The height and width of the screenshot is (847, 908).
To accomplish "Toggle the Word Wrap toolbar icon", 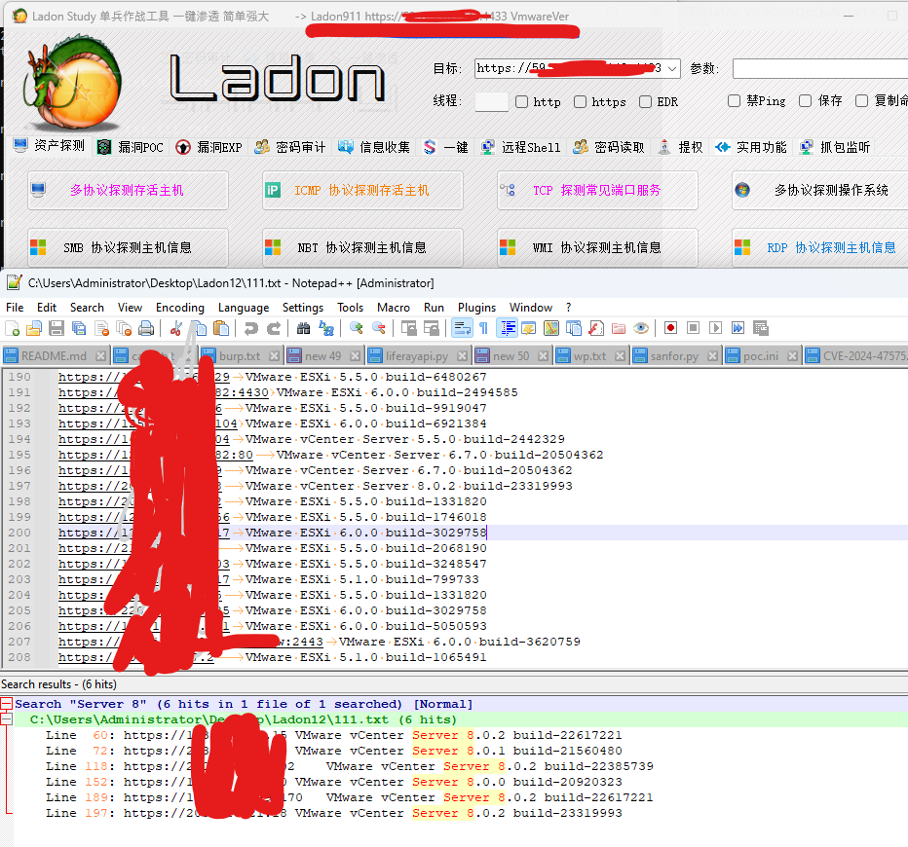I will 463,329.
